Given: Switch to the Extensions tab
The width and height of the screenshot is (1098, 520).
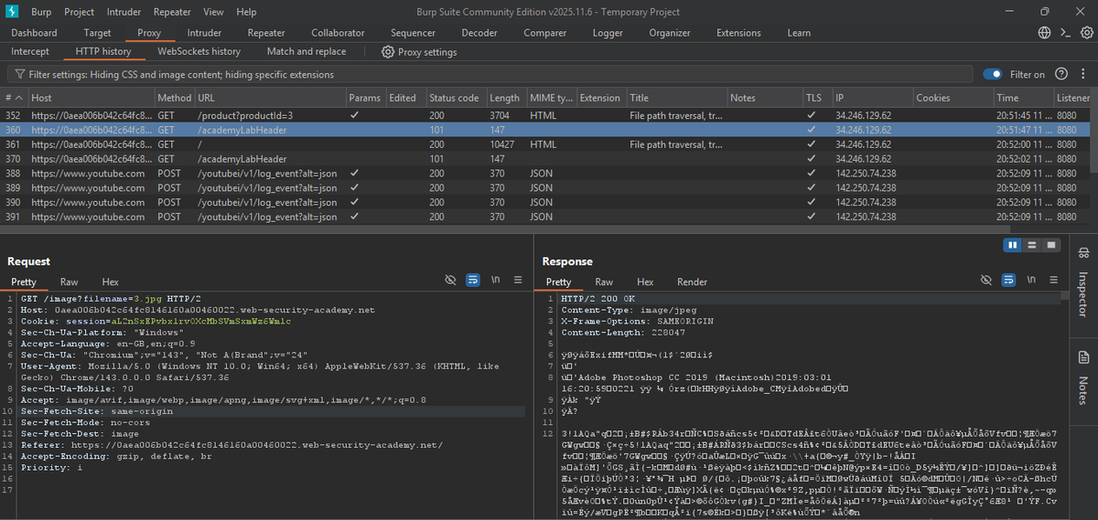Looking at the screenshot, I should point(738,33).
